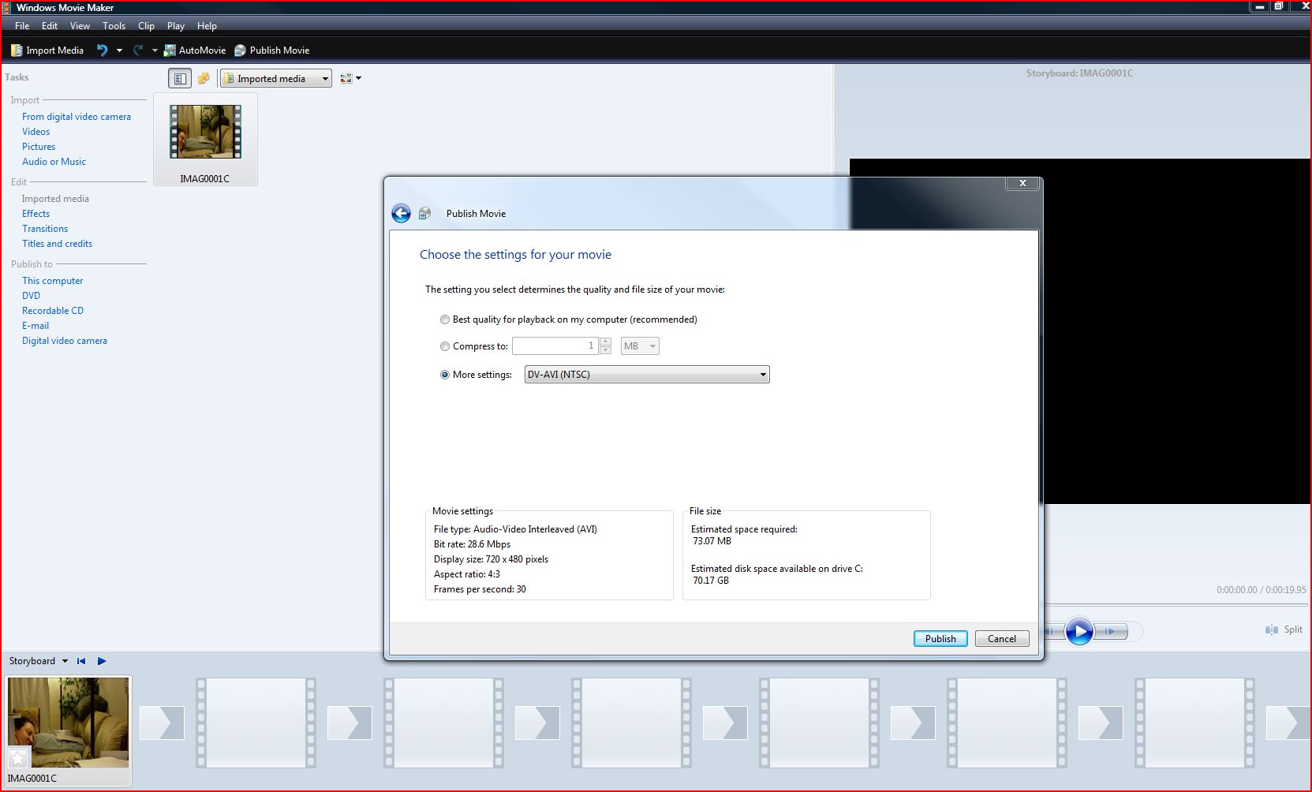
Task: Open the Effects link
Action: pyautogui.click(x=36, y=214)
